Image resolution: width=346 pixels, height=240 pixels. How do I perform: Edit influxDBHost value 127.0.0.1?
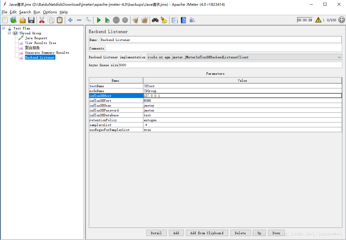pyautogui.click(x=242, y=96)
